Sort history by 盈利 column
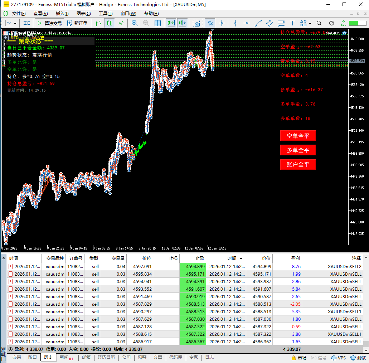This screenshot has width=369, height=363. coord(287,258)
